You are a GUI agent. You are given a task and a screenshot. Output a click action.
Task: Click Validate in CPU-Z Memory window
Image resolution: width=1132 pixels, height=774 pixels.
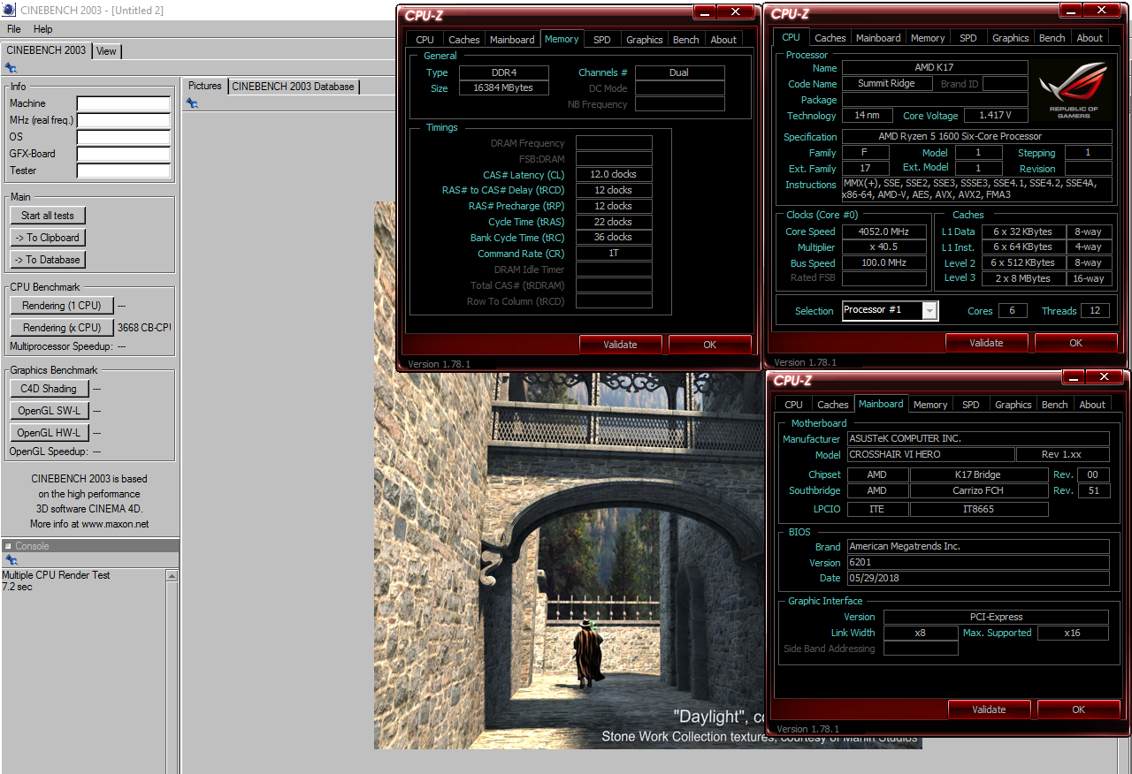tap(620, 345)
